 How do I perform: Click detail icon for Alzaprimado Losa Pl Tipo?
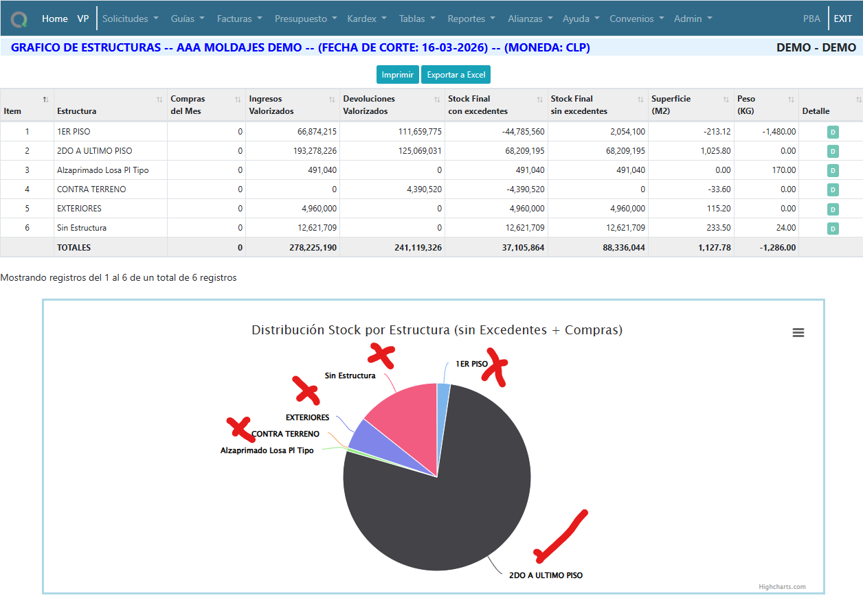point(832,170)
